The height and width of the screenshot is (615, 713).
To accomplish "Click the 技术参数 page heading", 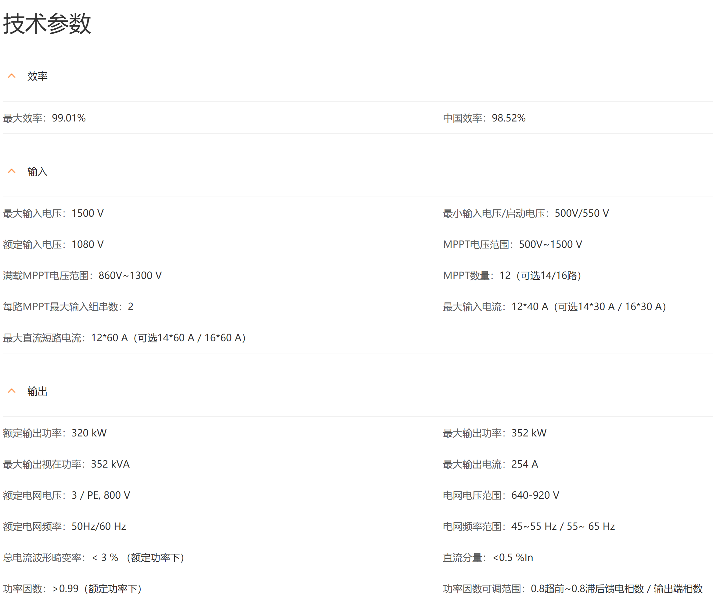I will [x=47, y=24].
